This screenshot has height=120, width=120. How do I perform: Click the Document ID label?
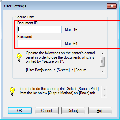pyautogui.click(x=27, y=23)
